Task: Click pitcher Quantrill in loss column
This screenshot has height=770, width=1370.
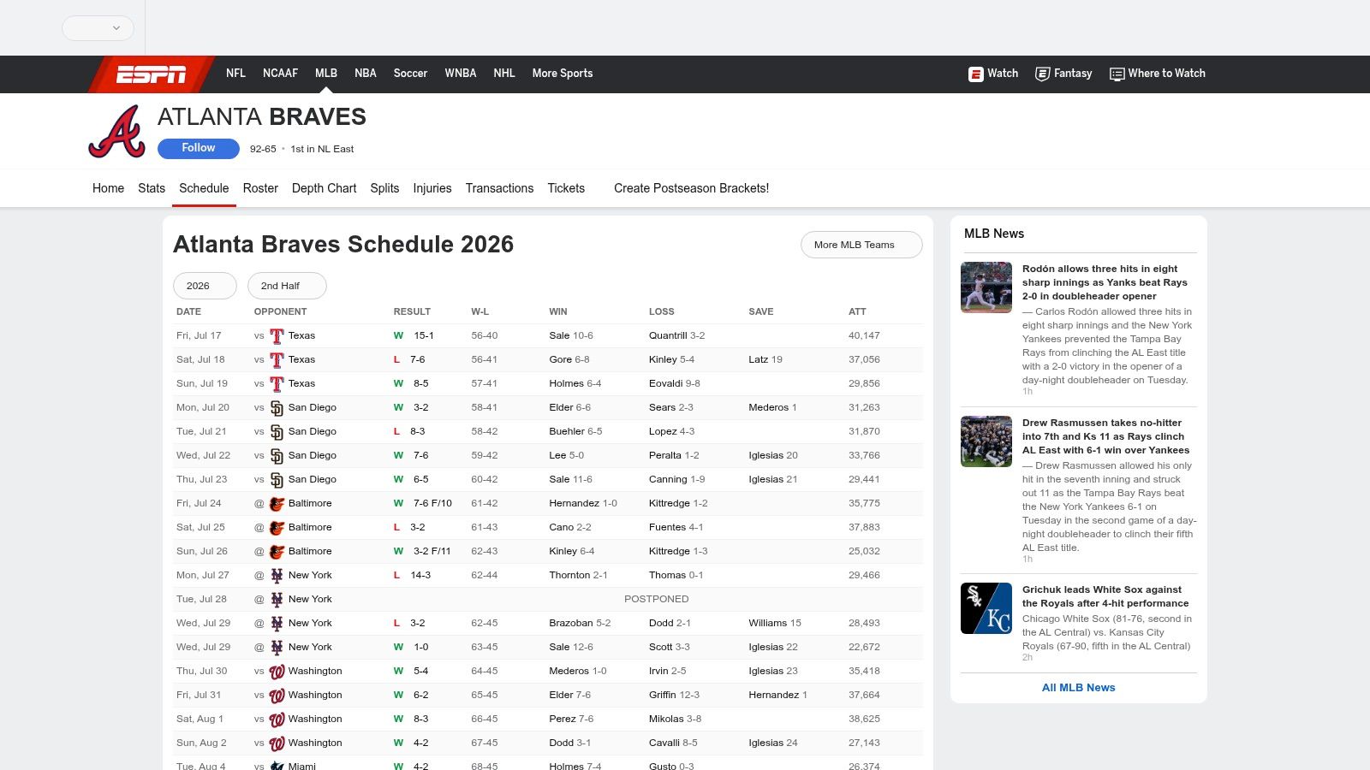Action: (668, 336)
